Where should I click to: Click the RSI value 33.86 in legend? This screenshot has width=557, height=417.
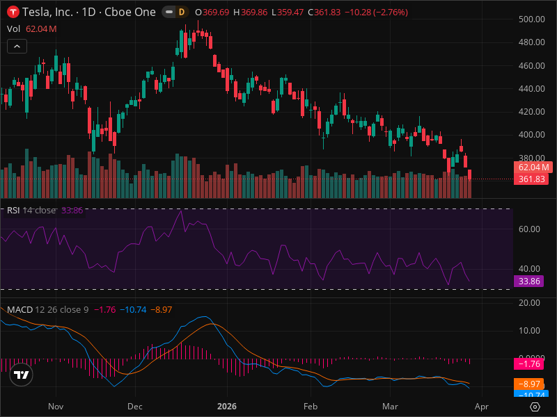(x=72, y=211)
